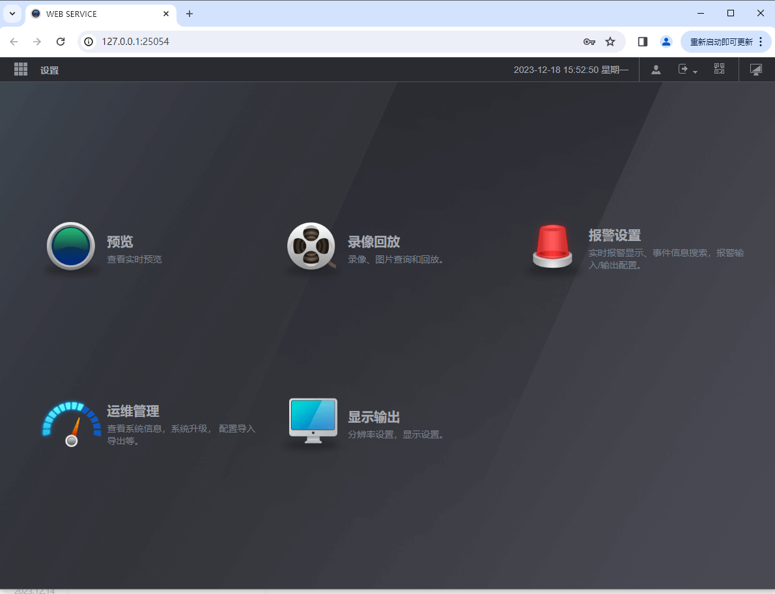This screenshot has height=594, width=775.
Task: Open the 录像回放 film reel icon
Action: [x=311, y=246]
